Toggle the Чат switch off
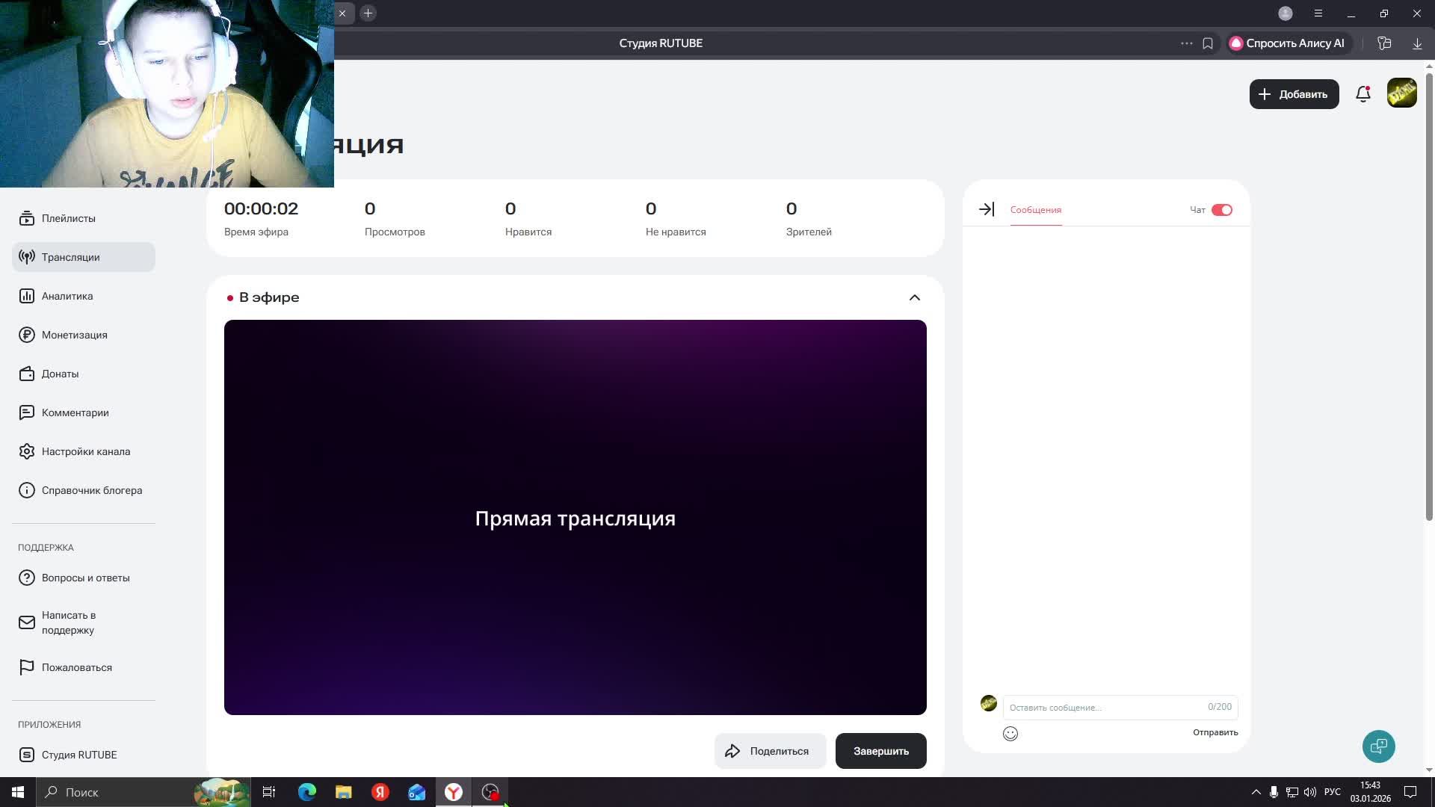Screen dimensions: 1435x807 coord(1222,210)
